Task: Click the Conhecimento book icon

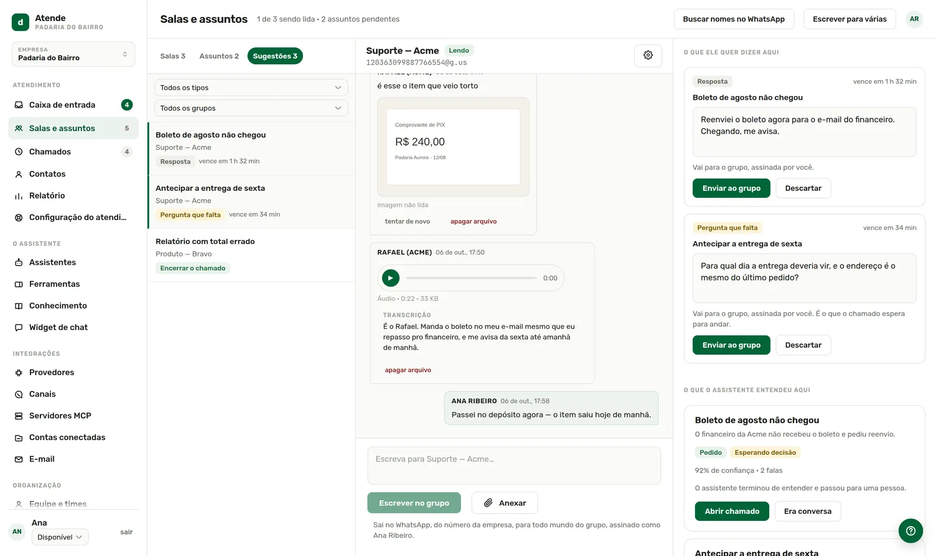Action: click(x=19, y=306)
